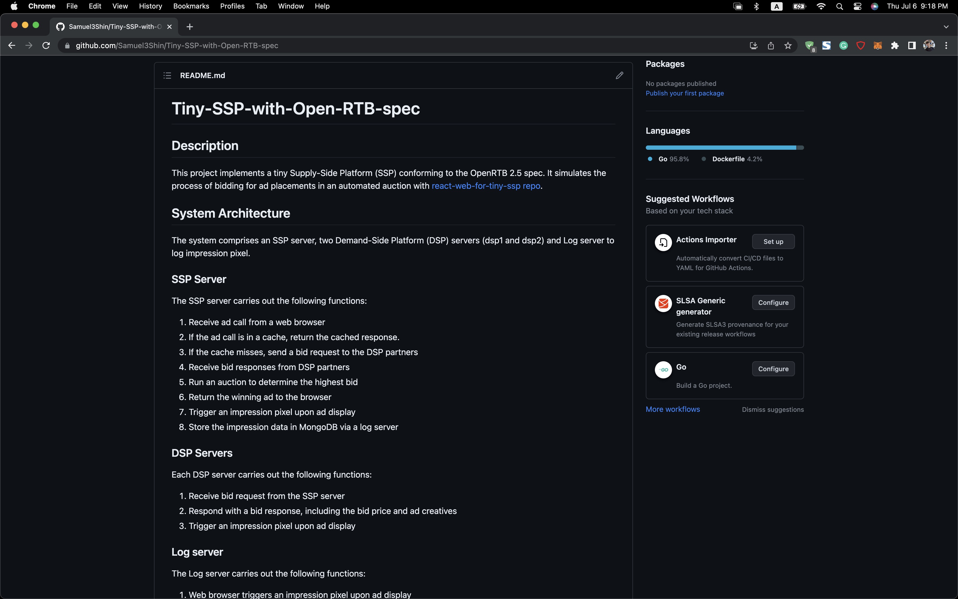Click the share page icon
958x599 pixels.
point(771,45)
